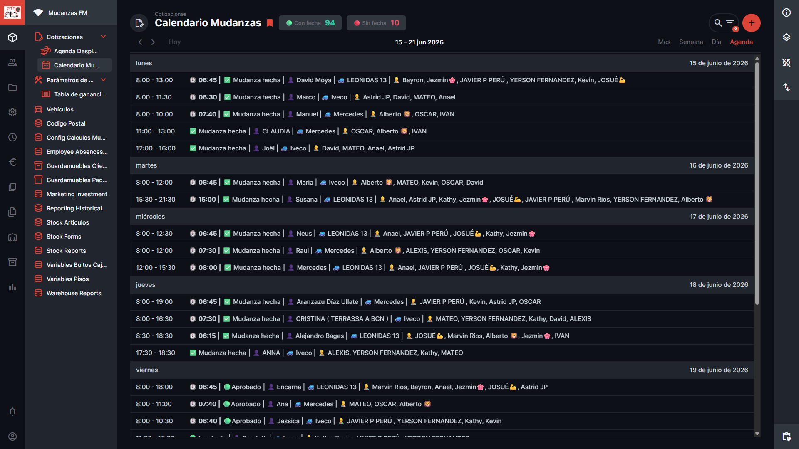Viewport: 799px width, 449px height.
Task: Go to next week arrow
Action: [x=153, y=42]
